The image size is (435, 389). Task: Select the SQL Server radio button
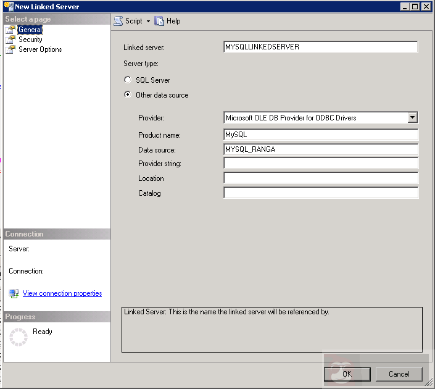(128, 80)
